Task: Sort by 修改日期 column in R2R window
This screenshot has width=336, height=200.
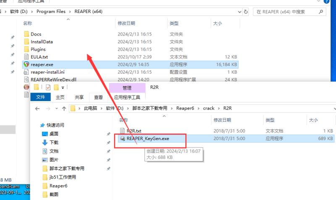Action: [222, 120]
